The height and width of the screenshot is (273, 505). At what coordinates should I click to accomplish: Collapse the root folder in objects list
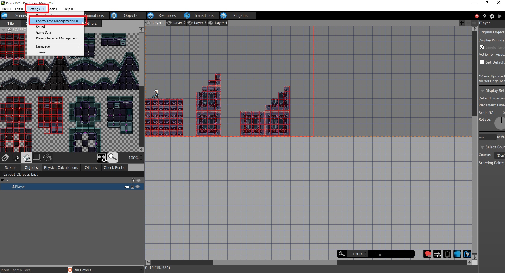[2, 181]
